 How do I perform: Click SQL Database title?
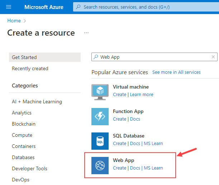[129, 136]
